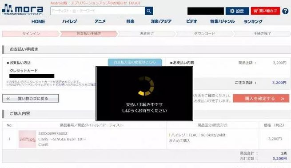Select the 決済完了 step

click(x=147, y=34)
